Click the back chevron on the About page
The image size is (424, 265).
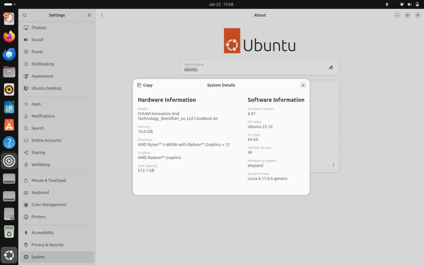[x=102, y=15]
